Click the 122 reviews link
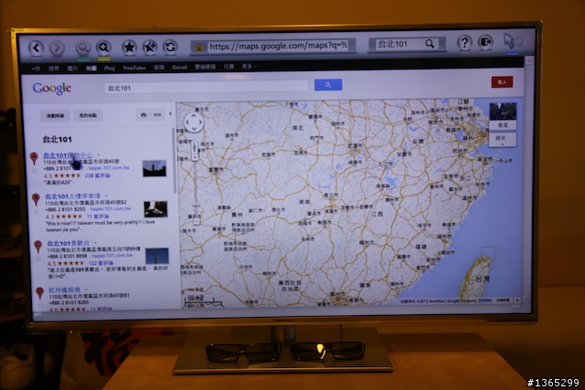This screenshot has height=390, width=585. (101, 263)
